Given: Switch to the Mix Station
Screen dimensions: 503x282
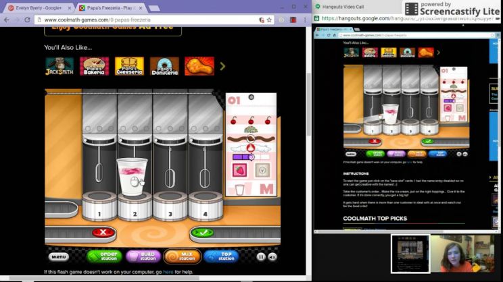Looking at the screenshot, I should click(x=183, y=256).
